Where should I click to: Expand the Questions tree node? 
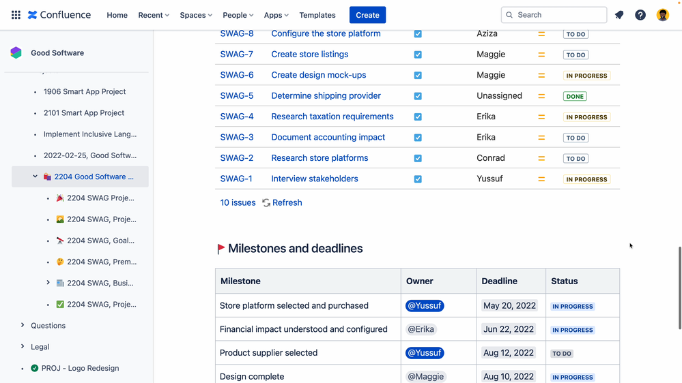click(23, 325)
